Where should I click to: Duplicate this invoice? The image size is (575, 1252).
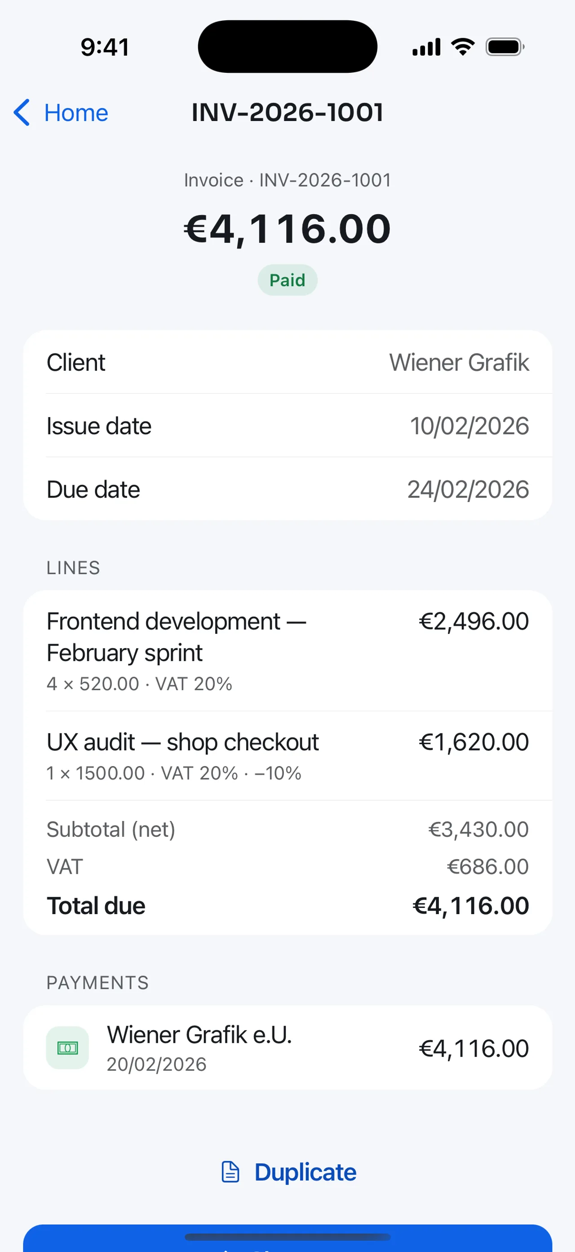click(x=288, y=1172)
